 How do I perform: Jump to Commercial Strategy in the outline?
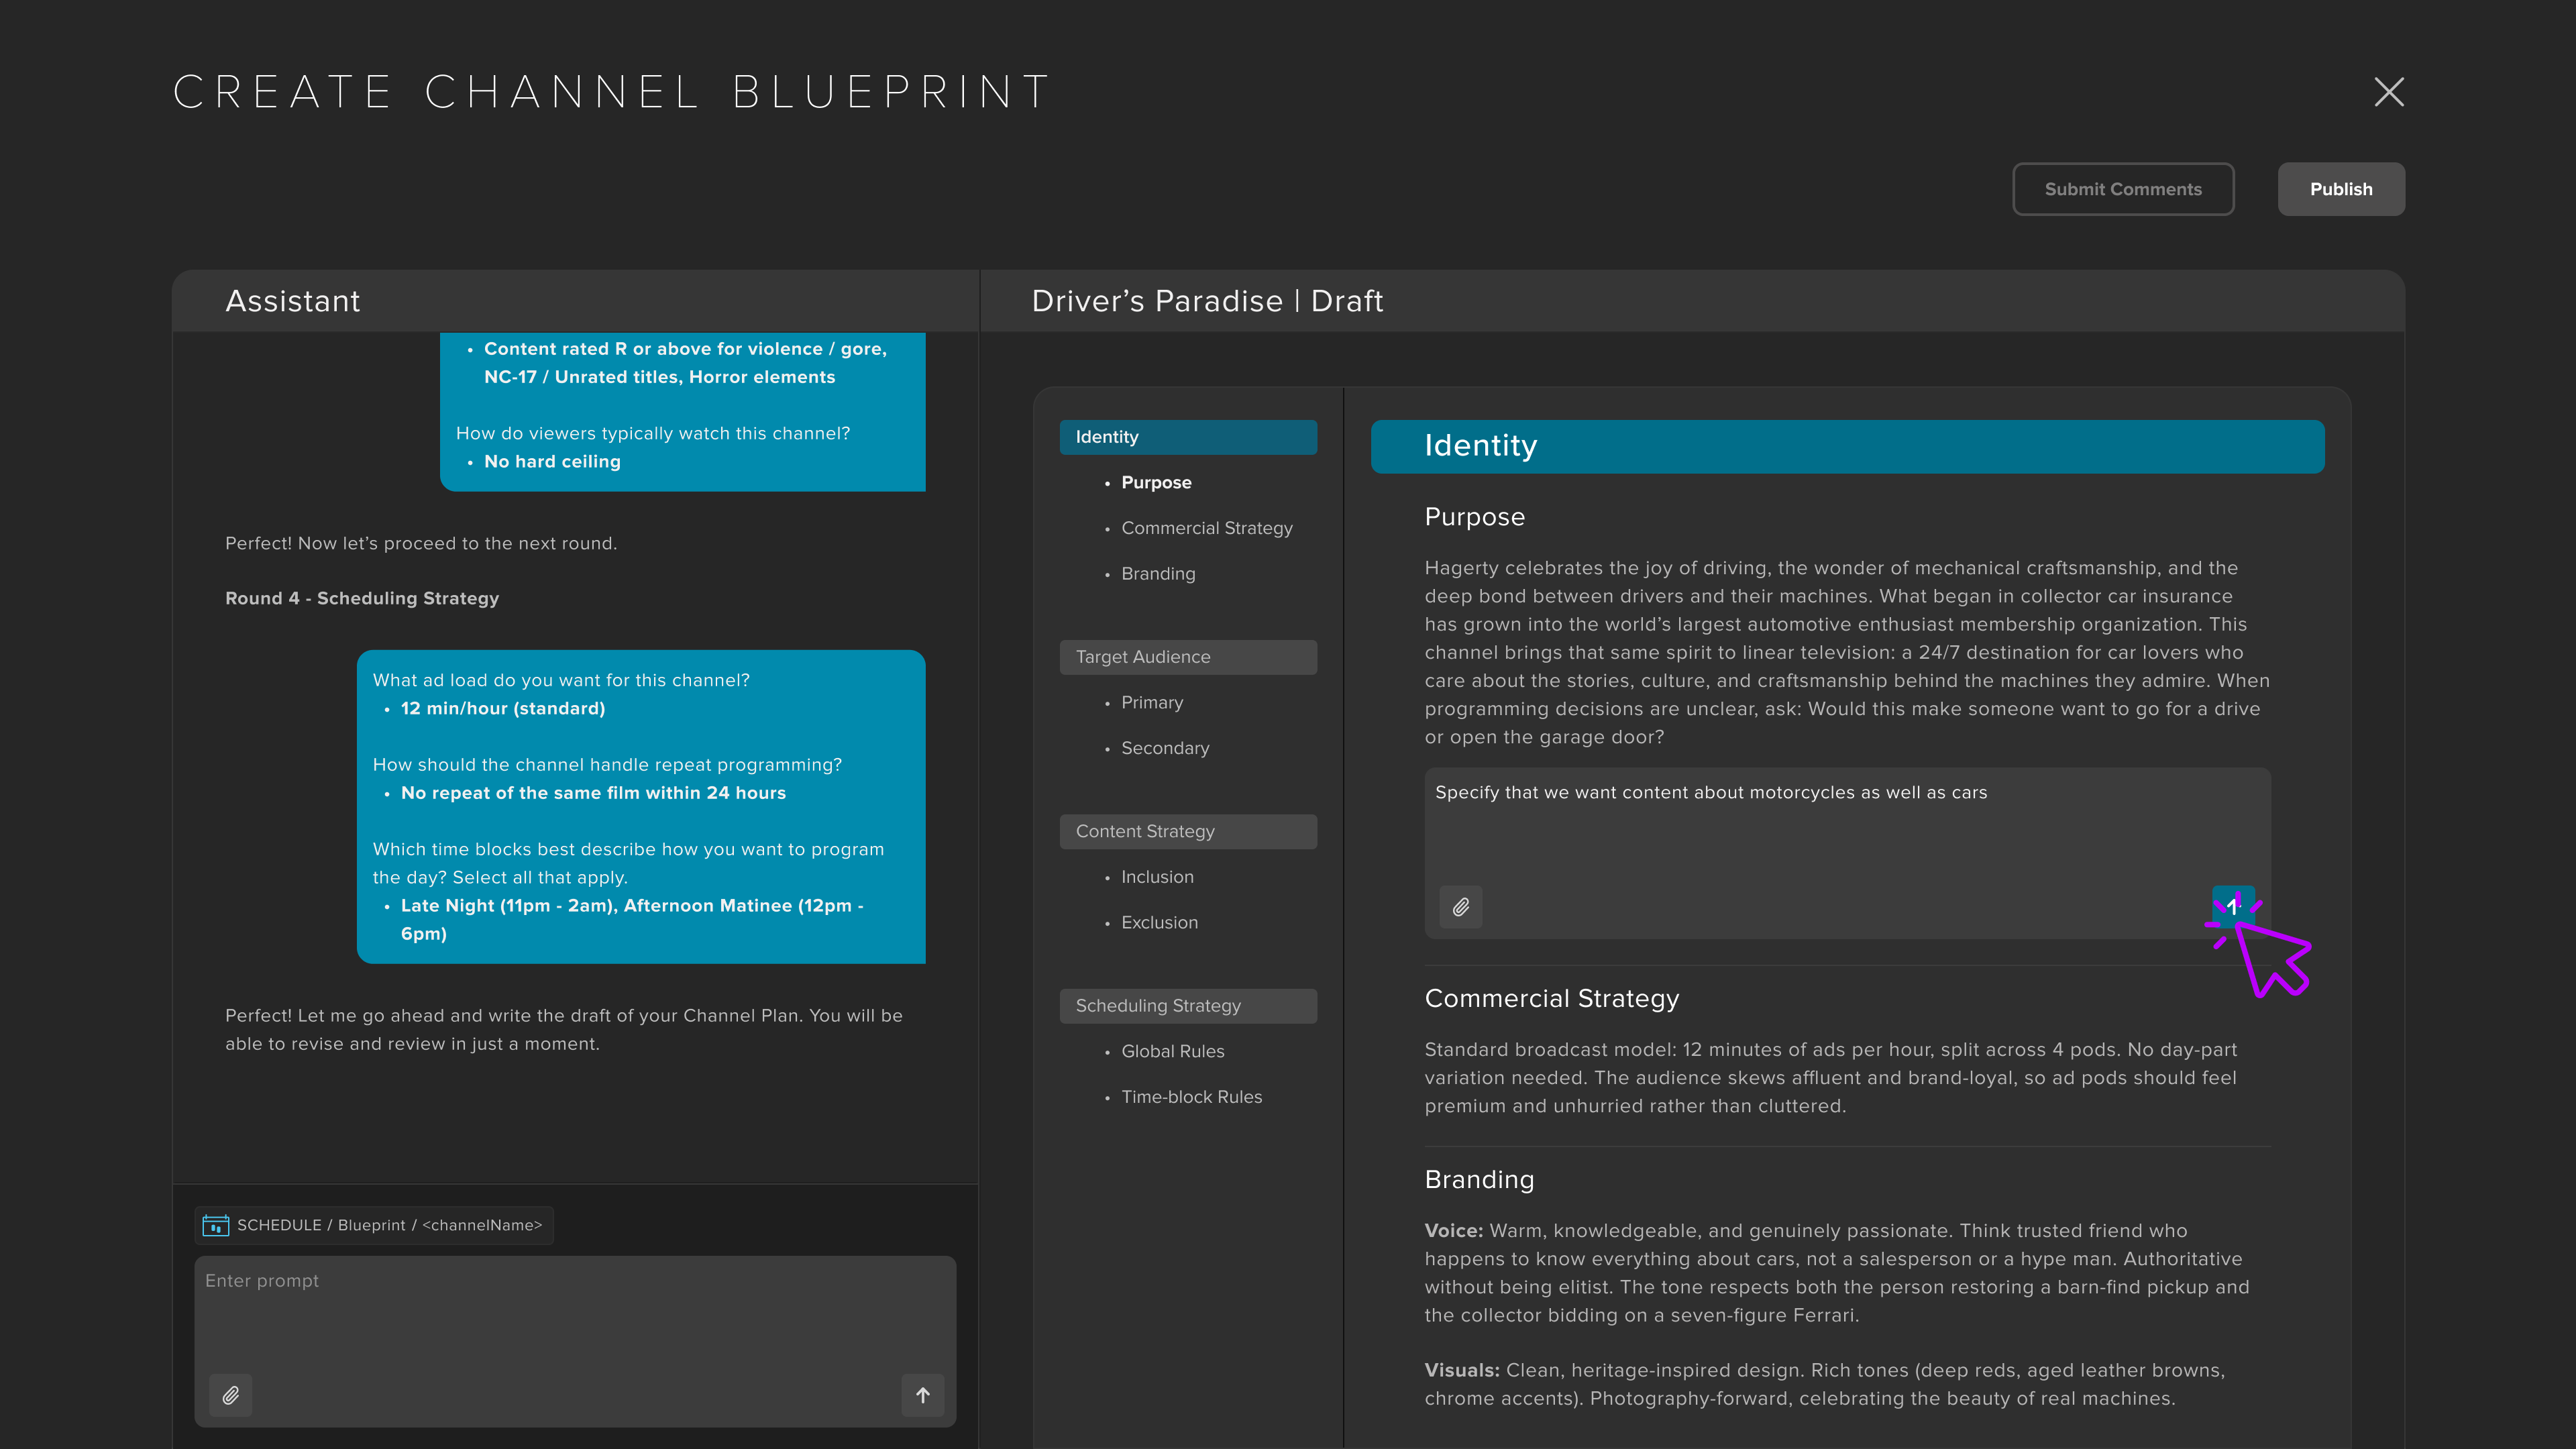[x=1206, y=528]
